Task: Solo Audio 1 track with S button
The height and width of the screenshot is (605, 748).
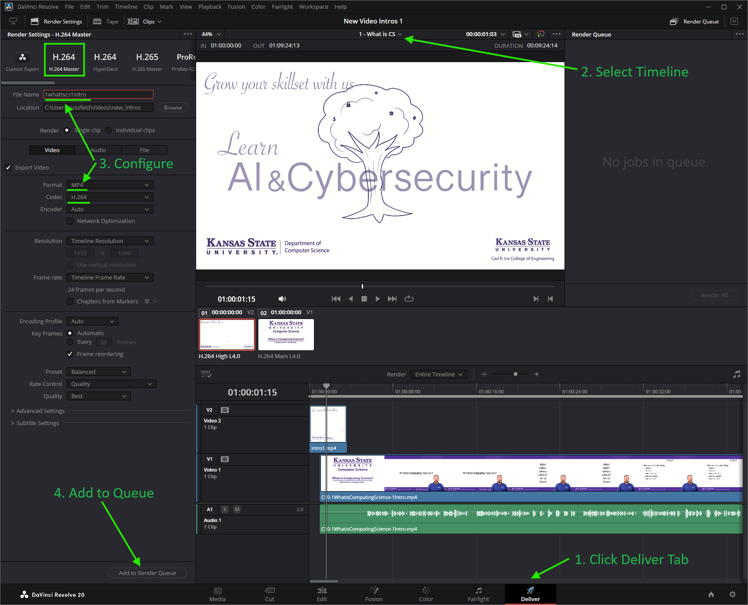Action: coord(225,509)
